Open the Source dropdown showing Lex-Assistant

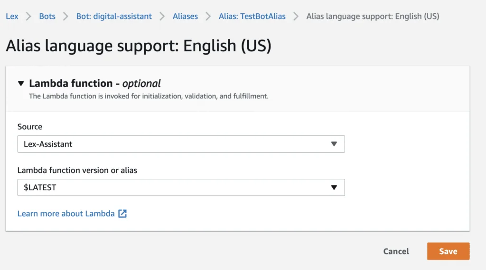(x=181, y=144)
